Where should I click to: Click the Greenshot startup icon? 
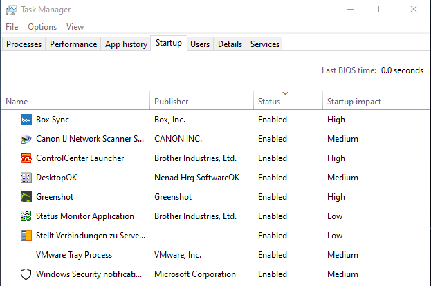pyautogui.click(x=26, y=197)
